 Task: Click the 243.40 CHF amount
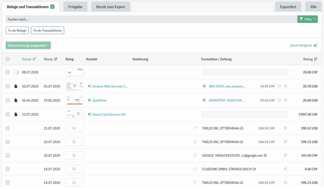click(309, 156)
